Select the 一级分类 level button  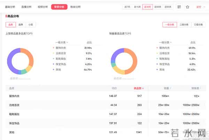pos(170,25)
